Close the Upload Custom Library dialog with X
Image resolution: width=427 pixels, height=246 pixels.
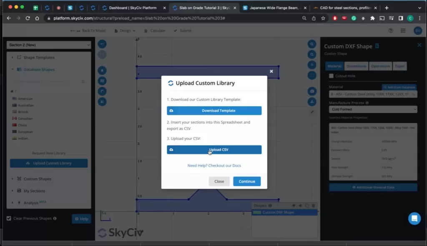[x=271, y=71]
